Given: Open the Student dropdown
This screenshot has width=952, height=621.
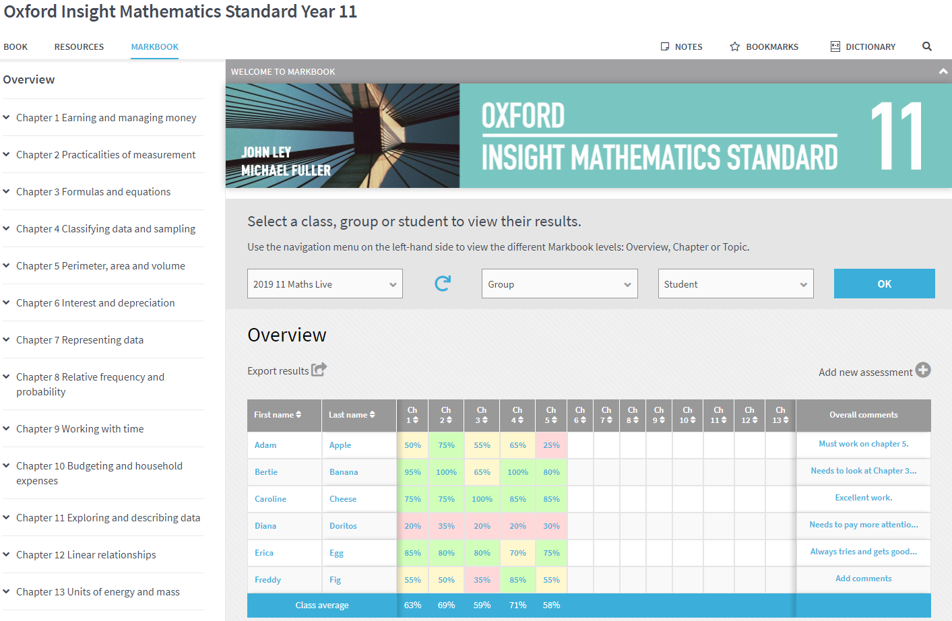Looking at the screenshot, I should (x=736, y=284).
